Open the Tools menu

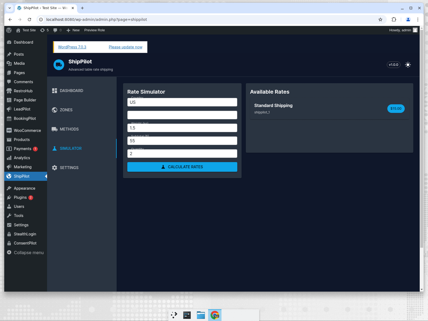[26, 216]
